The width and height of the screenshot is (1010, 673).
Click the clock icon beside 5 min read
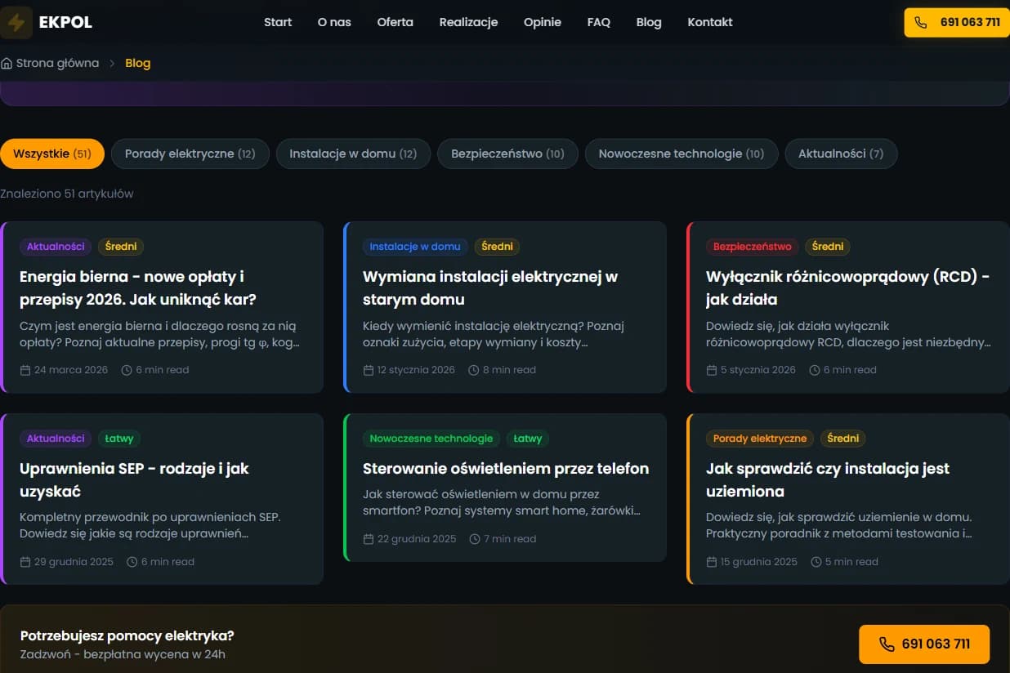click(816, 562)
